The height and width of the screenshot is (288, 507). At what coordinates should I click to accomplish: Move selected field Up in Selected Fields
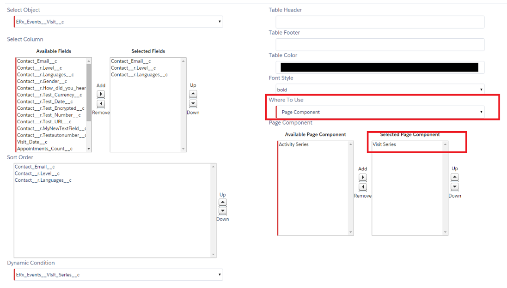pyautogui.click(x=193, y=94)
